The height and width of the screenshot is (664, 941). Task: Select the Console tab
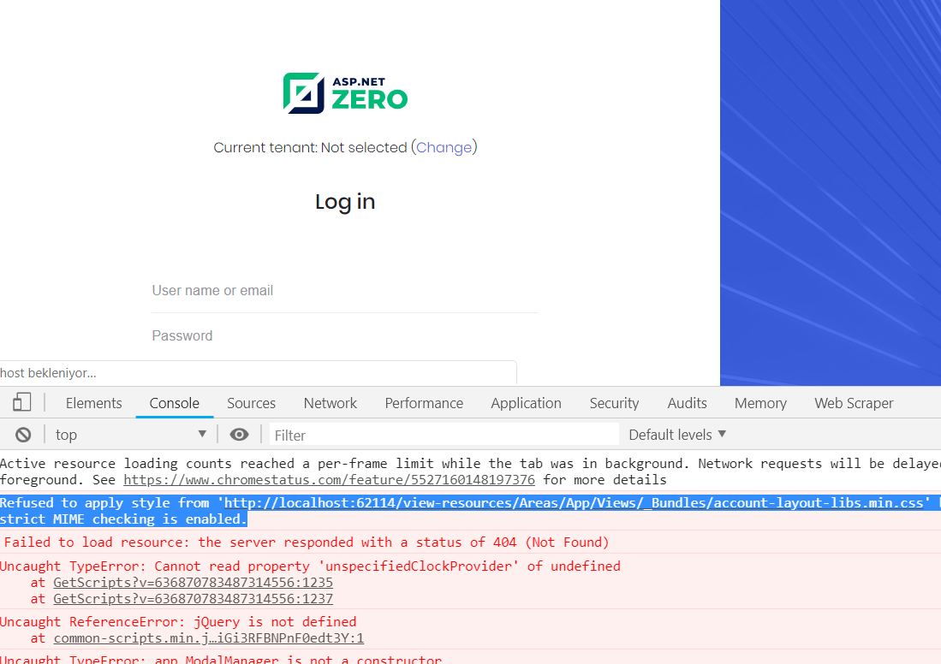(x=174, y=403)
